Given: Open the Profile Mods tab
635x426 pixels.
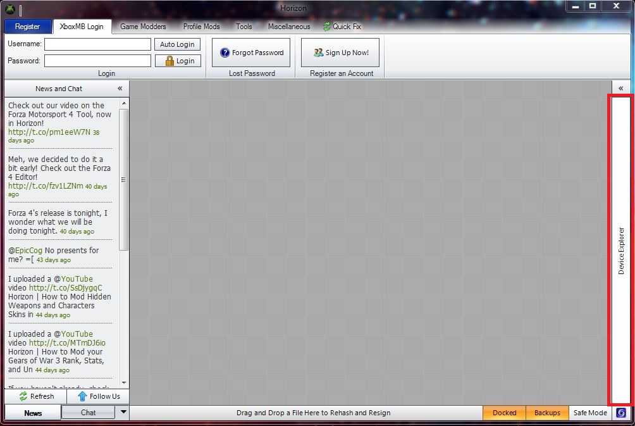Looking at the screenshot, I should click(201, 27).
